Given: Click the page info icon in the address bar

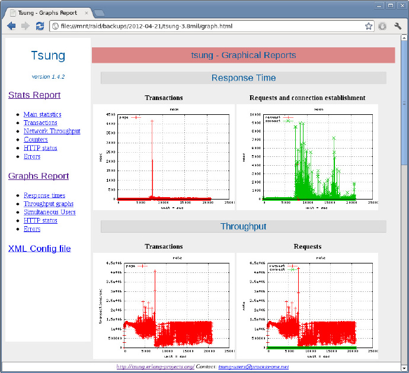Looking at the screenshot, I should [x=55, y=26].
